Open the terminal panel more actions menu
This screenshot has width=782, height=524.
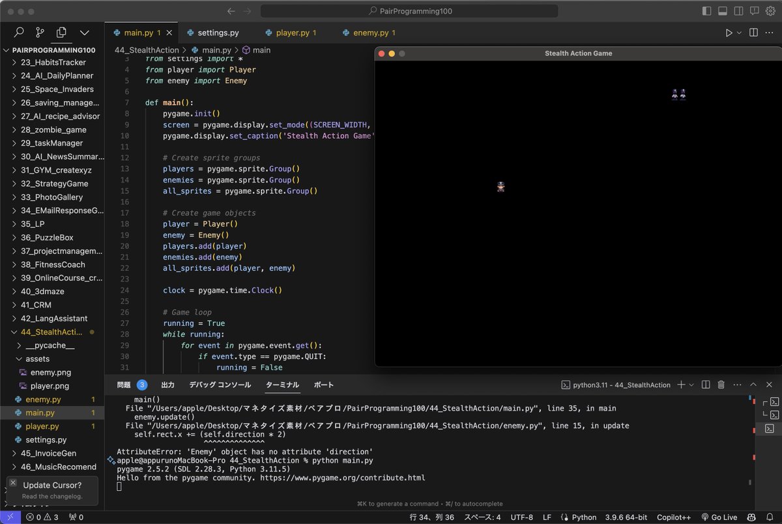(737, 385)
